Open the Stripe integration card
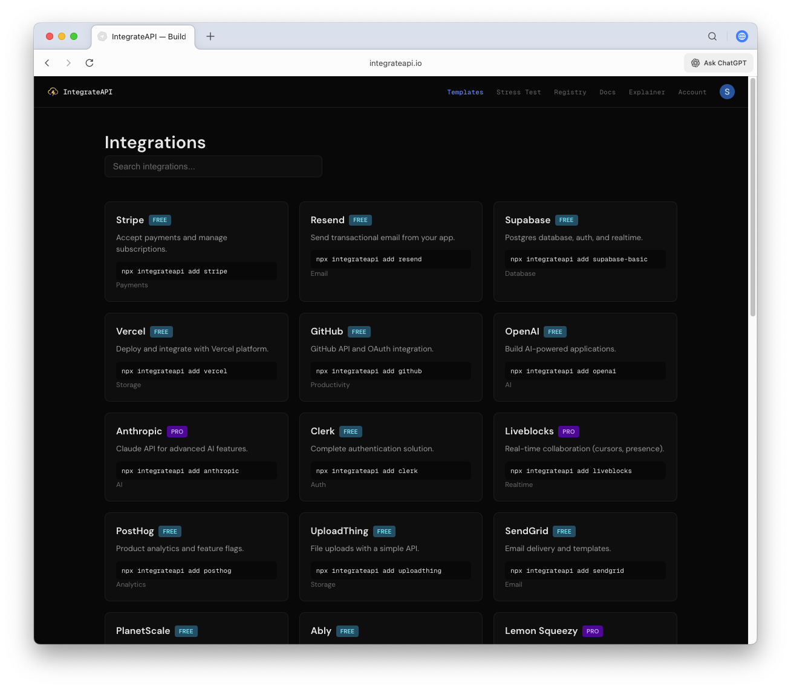Image resolution: width=791 pixels, height=689 pixels. (x=196, y=251)
